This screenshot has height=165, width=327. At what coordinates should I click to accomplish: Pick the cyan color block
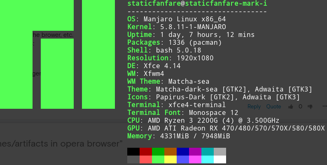(x=208, y=159)
